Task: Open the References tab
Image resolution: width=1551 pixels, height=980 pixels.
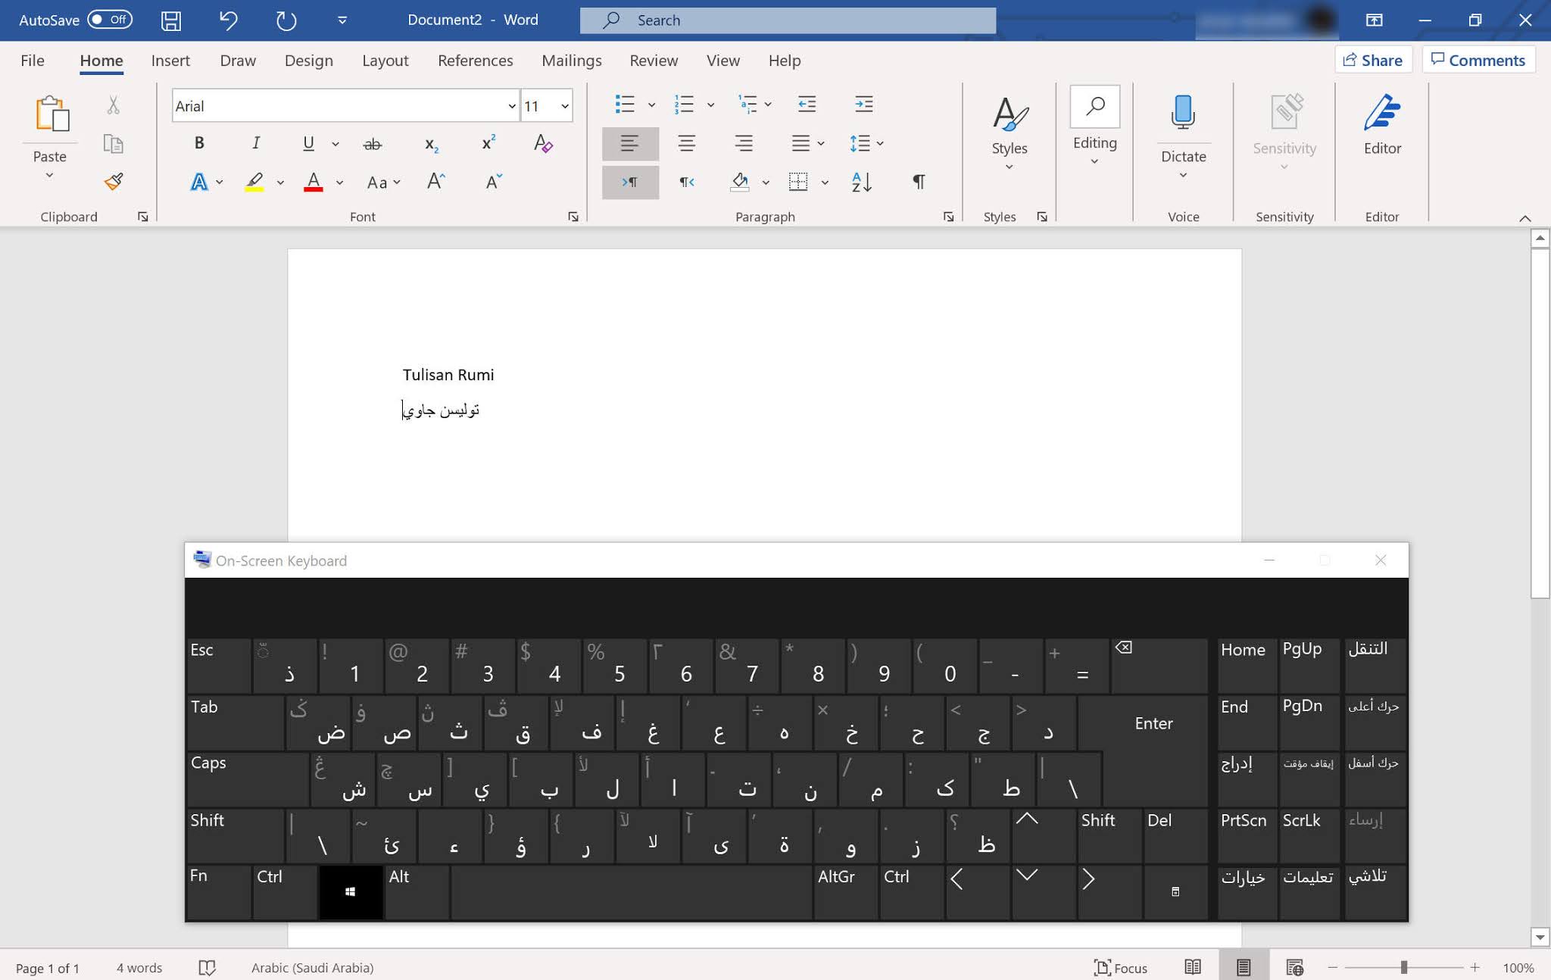Action: click(475, 61)
